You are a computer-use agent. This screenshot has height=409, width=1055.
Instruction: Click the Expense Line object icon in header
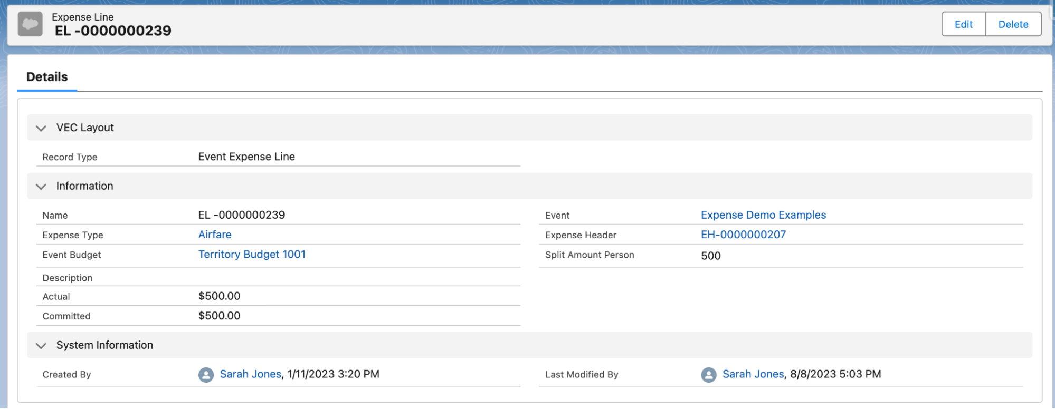point(30,24)
